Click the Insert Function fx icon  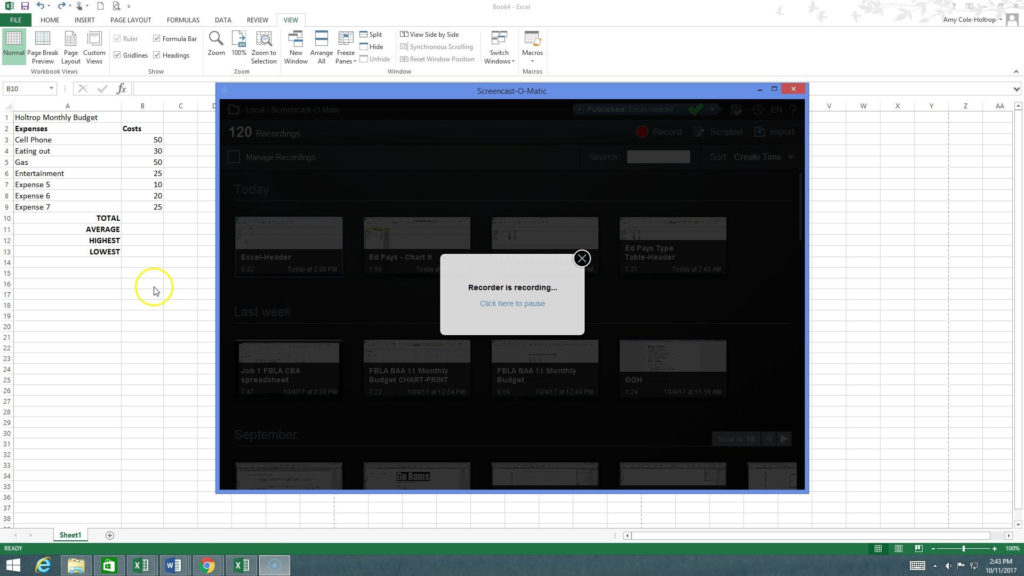click(x=122, y=89)
